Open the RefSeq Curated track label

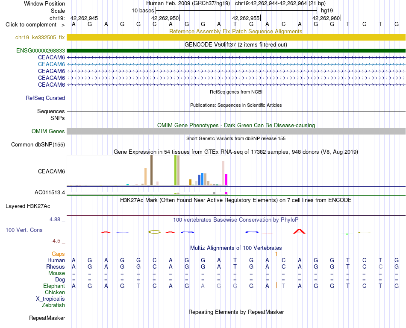45,98
